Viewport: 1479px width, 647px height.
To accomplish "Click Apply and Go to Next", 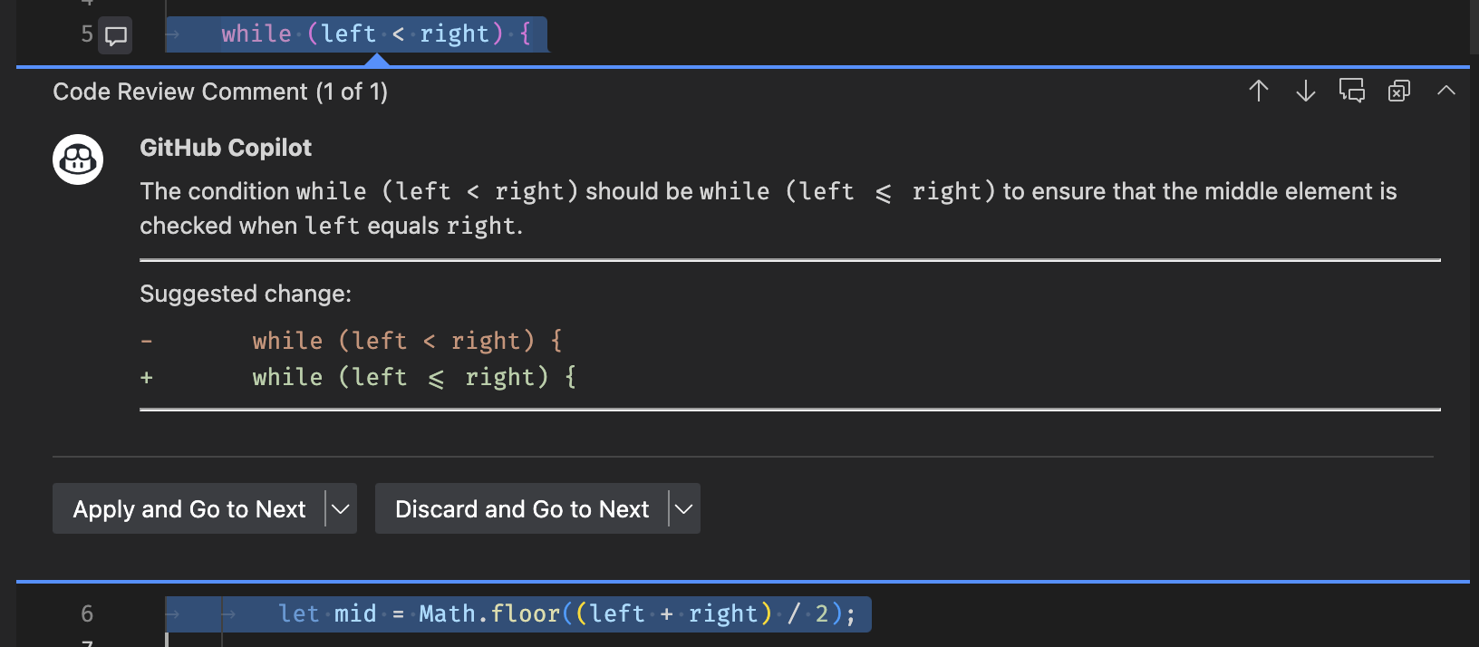I will pos(190,508).
